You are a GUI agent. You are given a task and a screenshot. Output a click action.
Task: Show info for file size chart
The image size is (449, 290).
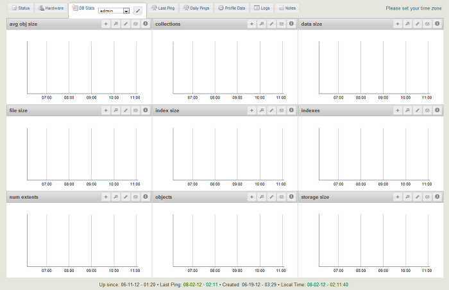click(x=146, y=110)
